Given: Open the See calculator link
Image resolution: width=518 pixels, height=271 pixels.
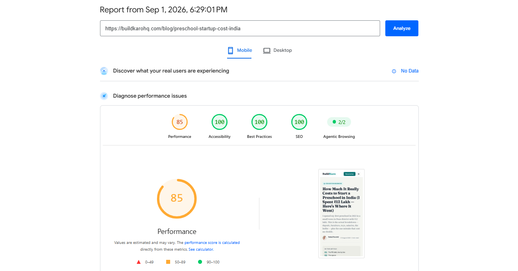Looking at the screenshot, I should point(201,249).
